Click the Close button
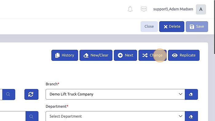 tap(149, 26)
